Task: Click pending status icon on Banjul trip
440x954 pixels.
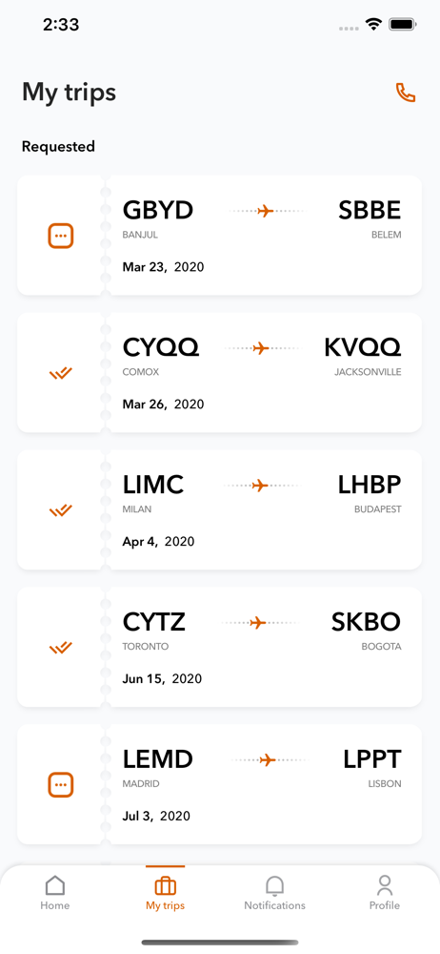Action: [x=61, y=236]
